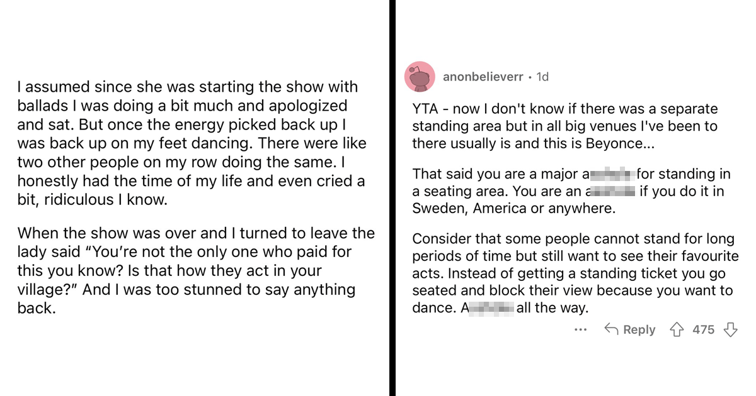Click the curved reply arrow icon

611,329
